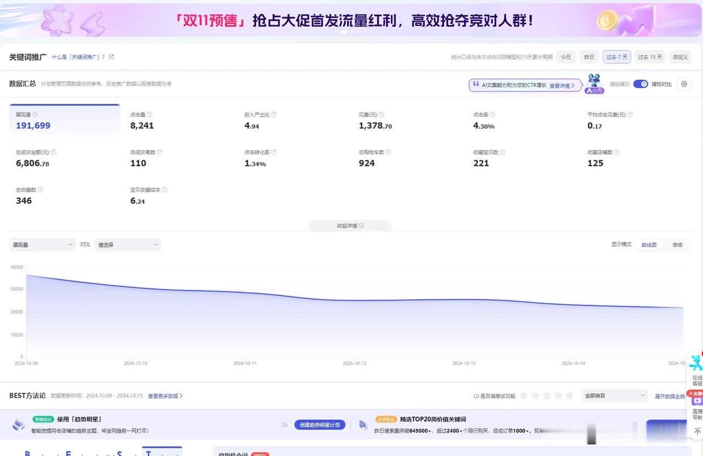Screen dimensions: 703x456
Task: Open the 对比 请选择 dropdown
Action: click(x=127, y=244)
